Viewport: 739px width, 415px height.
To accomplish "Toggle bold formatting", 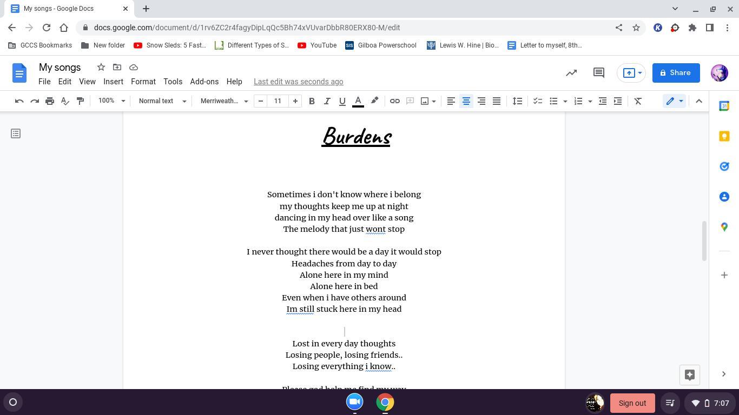I will (x=312, y=101).
